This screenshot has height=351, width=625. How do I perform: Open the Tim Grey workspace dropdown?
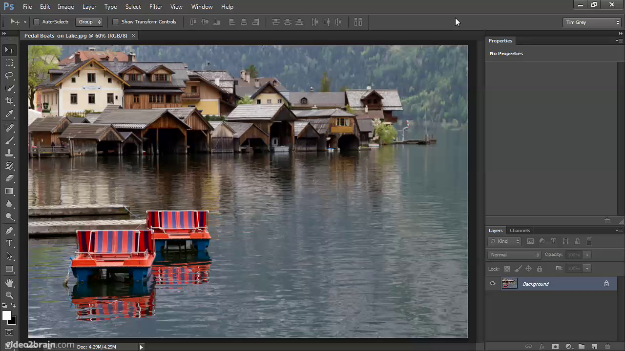point(592,22)
